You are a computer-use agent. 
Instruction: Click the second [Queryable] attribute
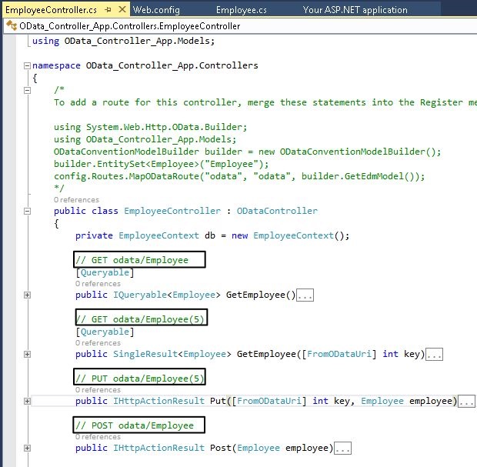[x=105, y=332]
